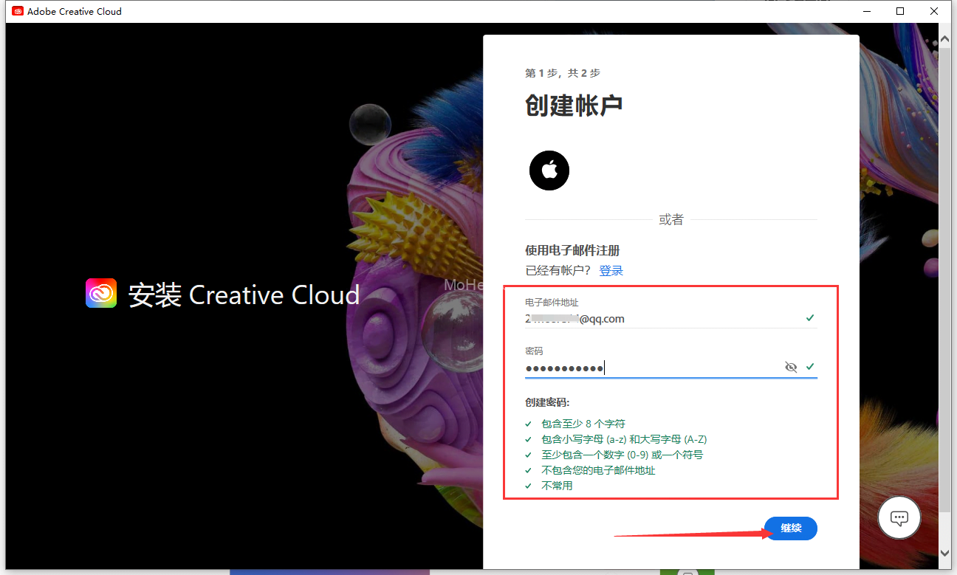Open the 登录 sign-in link

click(611, 271)
